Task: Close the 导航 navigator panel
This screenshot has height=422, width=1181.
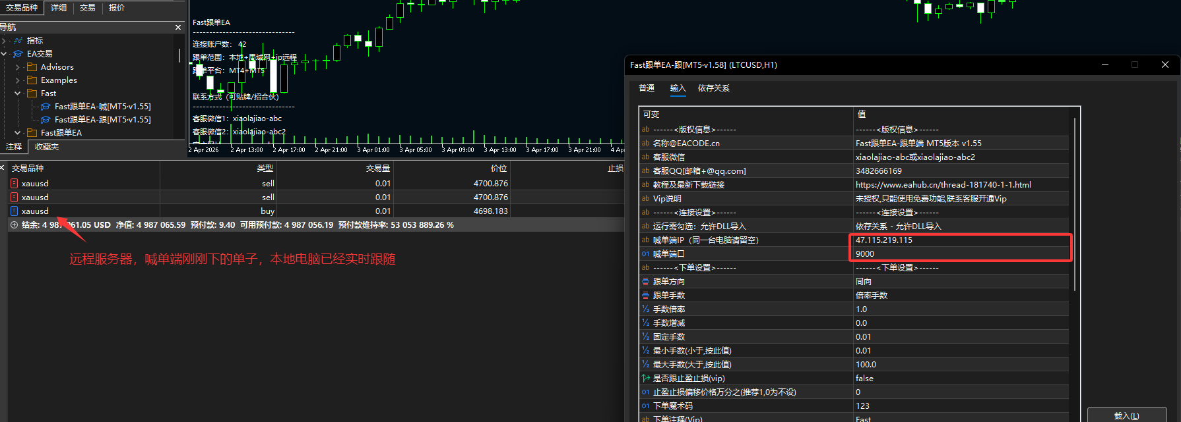Action: pyautogui.click(x=178, y=28)
